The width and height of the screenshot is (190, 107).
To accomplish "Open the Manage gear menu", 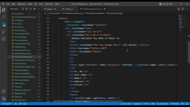I will [4, 98].
